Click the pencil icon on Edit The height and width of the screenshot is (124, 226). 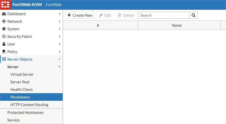[x=101, y=15]
